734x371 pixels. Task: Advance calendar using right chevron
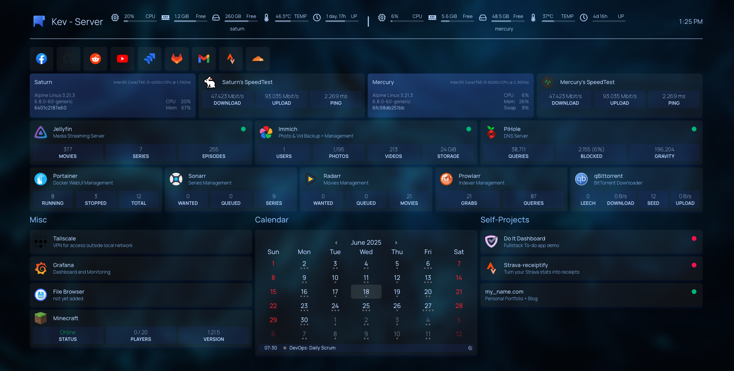tap(396, 242)
